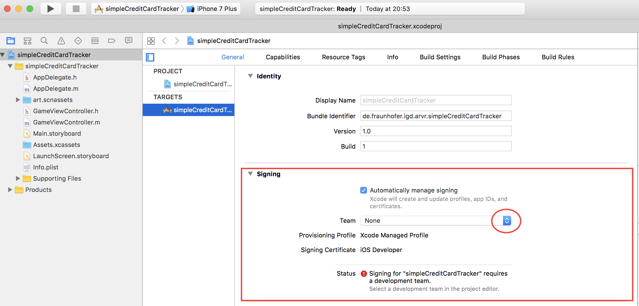Open the Issue navigator warning icon
Viewport: 639px width, 306px height.
61,41
